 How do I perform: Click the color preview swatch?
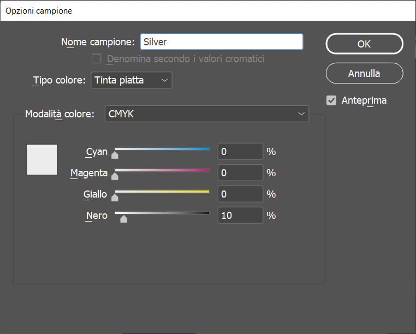pos(41,160)
